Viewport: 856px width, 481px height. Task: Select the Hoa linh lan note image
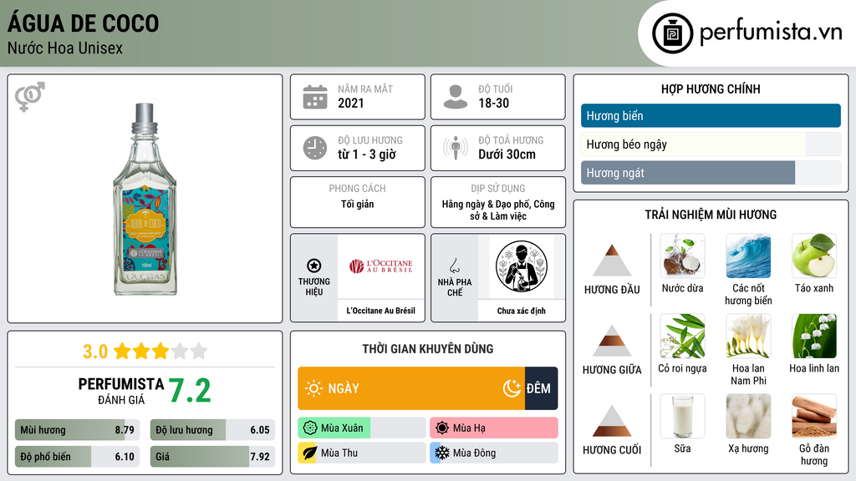[x=814, y=336]
